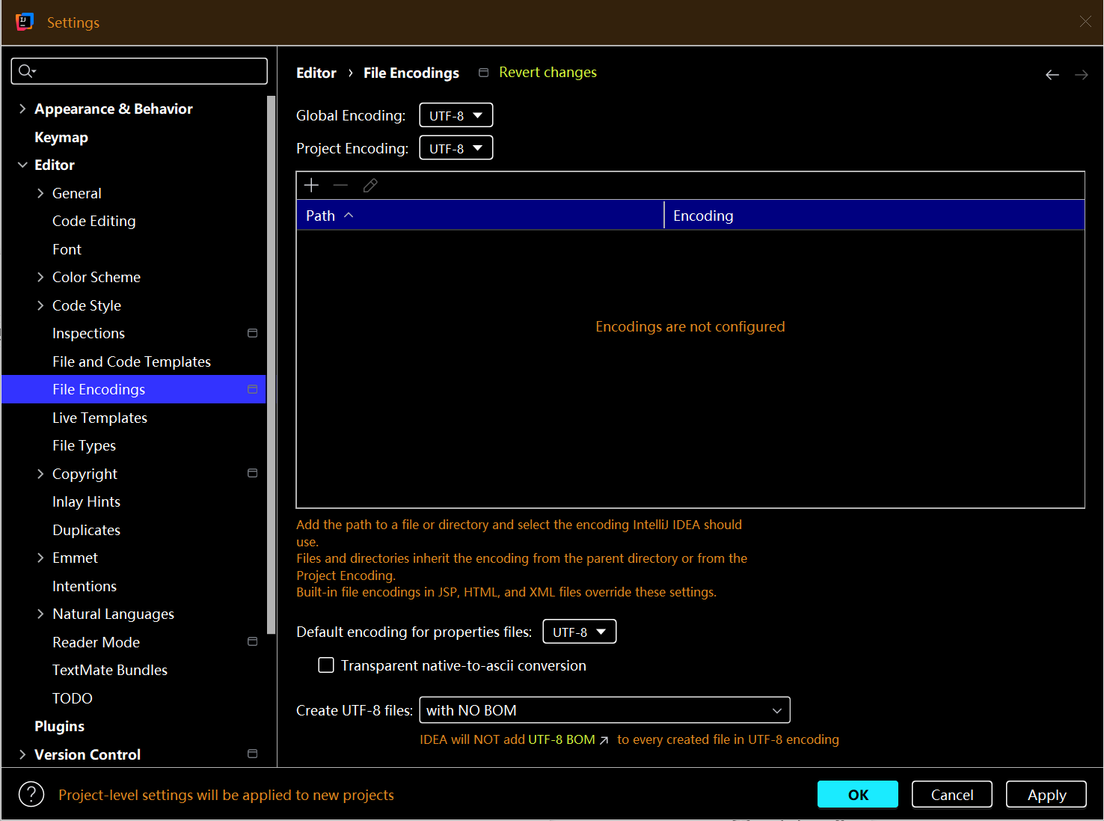The height and width of the screenshot is (821, 1104).
Task: Collapse the Editor tree node
Action: (22, 165)
